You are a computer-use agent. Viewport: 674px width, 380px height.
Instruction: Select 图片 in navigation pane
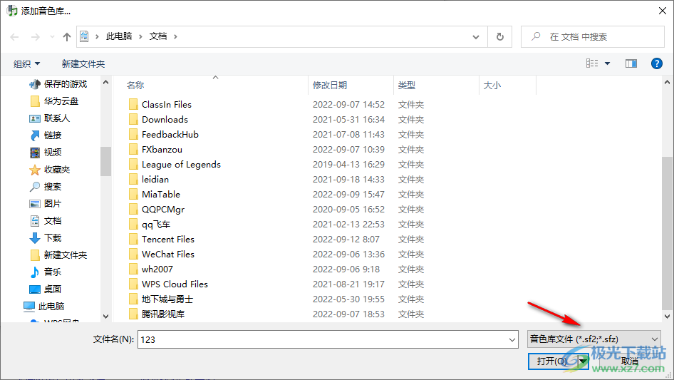(46, 204)
